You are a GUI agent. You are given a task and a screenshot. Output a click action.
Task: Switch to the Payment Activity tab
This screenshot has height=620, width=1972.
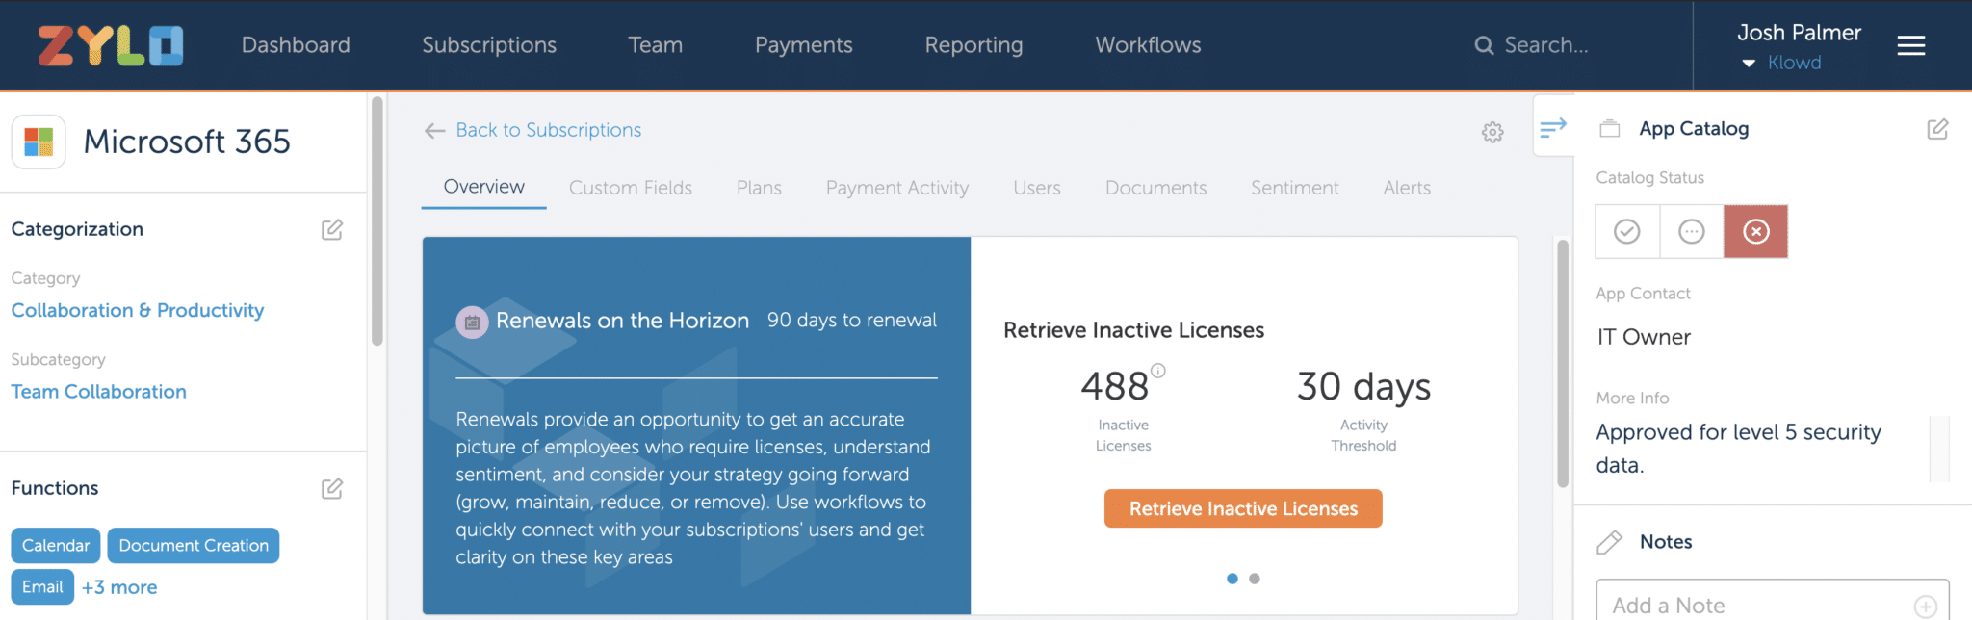click(897, 188)
